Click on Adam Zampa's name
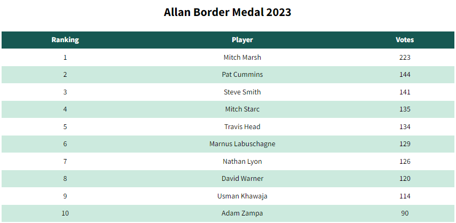456x223 pixels. pyautogui.click(x=242, y=213)
